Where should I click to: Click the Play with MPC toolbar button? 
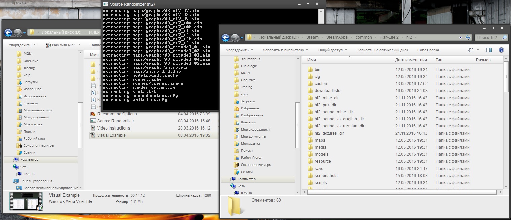pos(63,45)
